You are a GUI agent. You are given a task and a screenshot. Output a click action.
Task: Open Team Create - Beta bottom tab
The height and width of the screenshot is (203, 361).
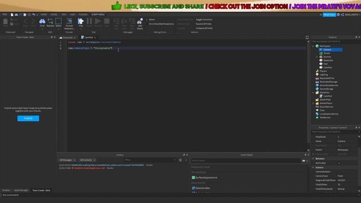coord(41,191)
